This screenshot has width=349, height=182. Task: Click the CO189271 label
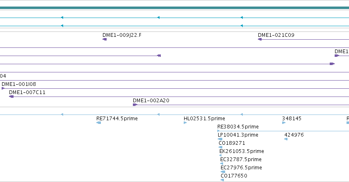(x=232, y=143)
